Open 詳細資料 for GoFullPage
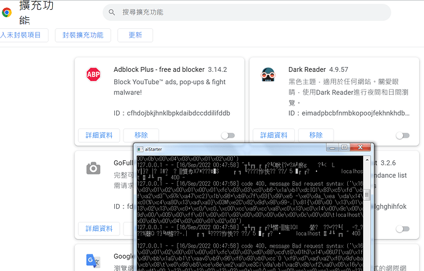The image size is (424, 271). (x=99, y=229)
